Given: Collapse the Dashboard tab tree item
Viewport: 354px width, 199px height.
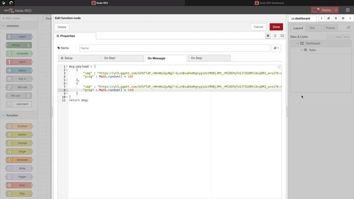Looking at the screenshot, I should pos(298,43).
